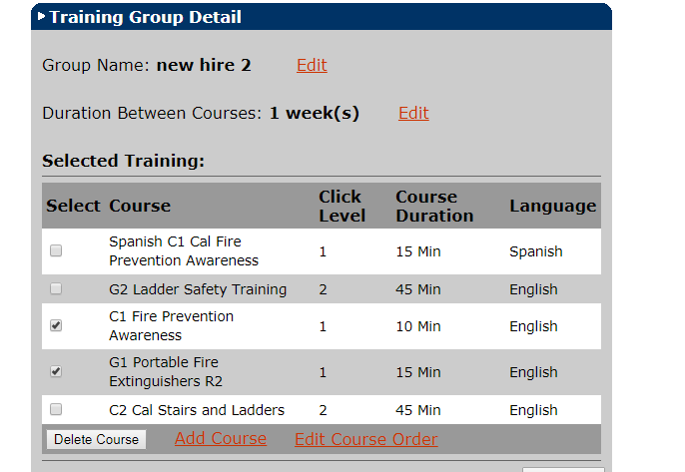Click the Course Duration column header
Viewport: 685px width, 472px height.
[x=434, y=207]
